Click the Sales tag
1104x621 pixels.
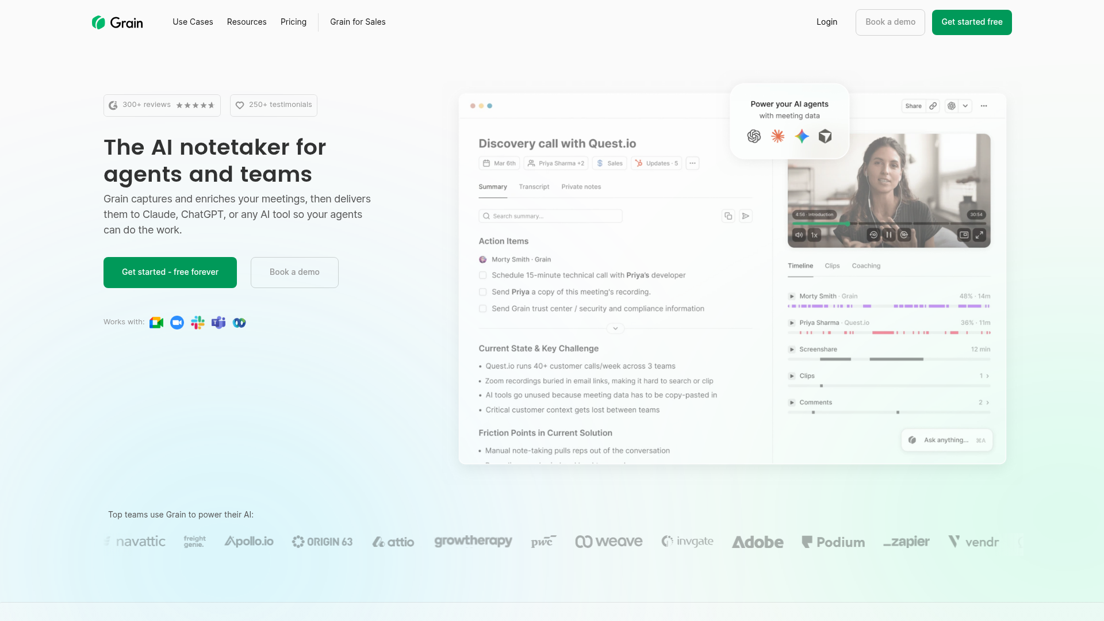point(609,163)
